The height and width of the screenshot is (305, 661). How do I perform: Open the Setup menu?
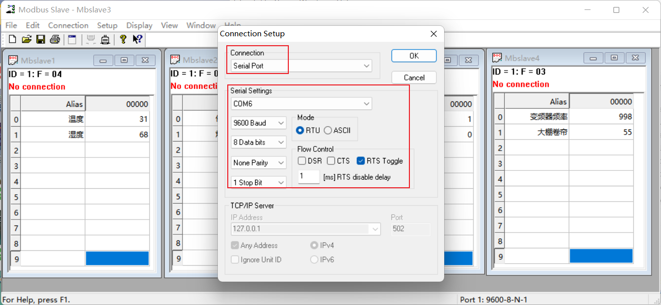pos(107,25)
